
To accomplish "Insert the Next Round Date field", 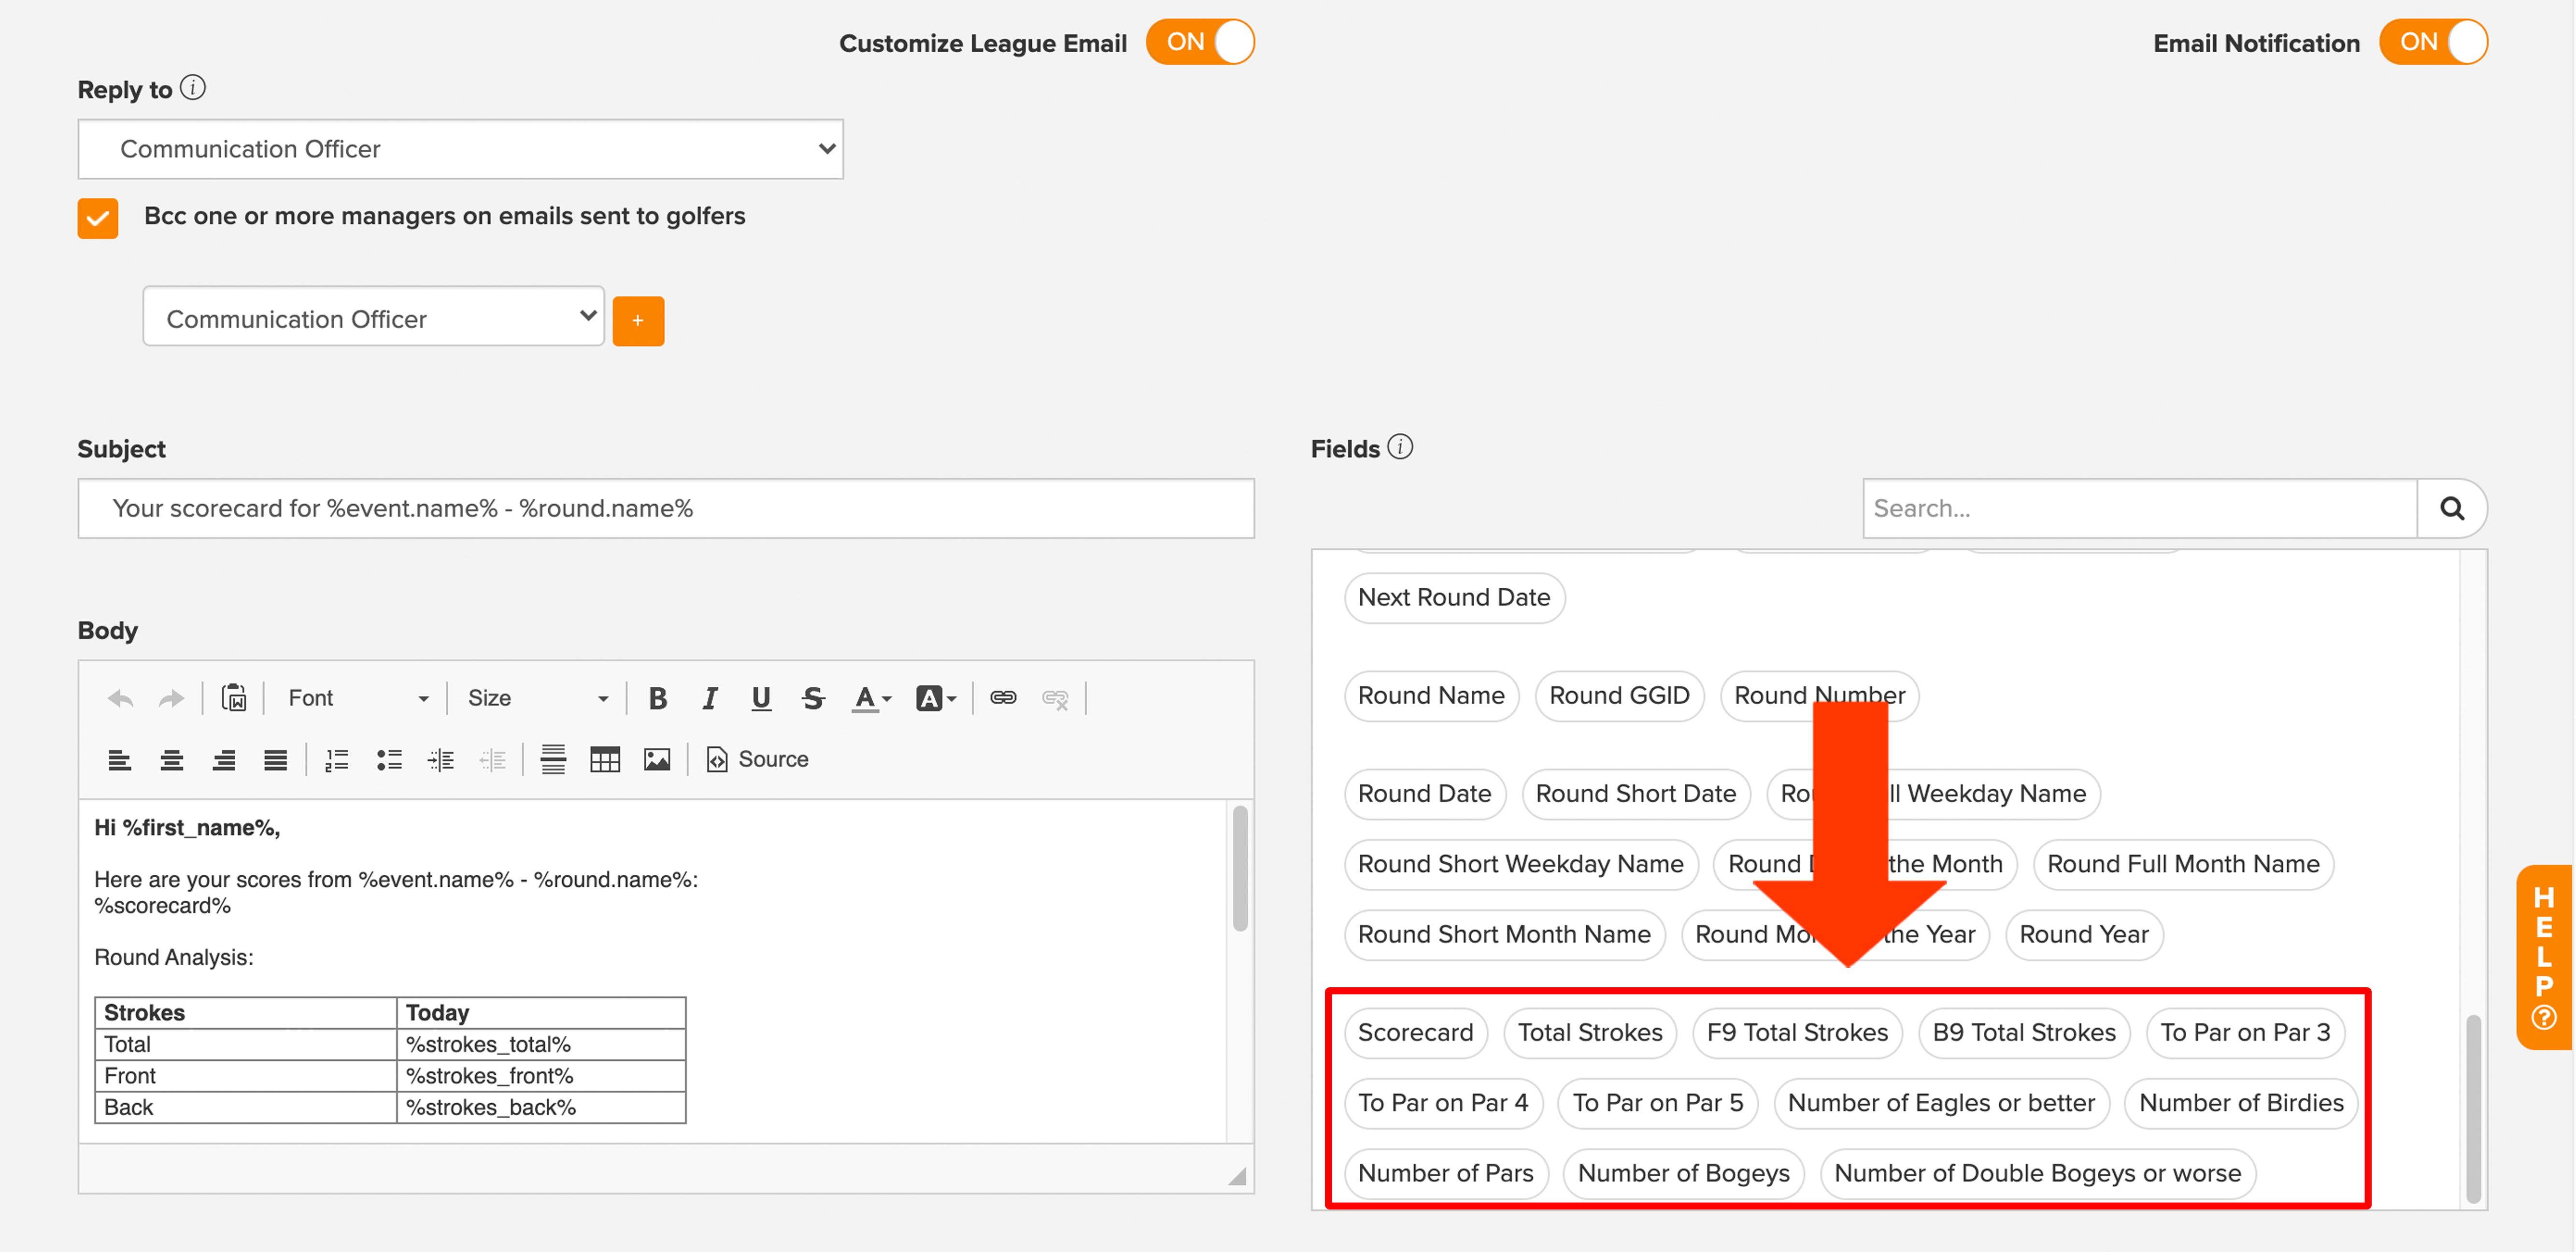I will (x=1454, y=598).
